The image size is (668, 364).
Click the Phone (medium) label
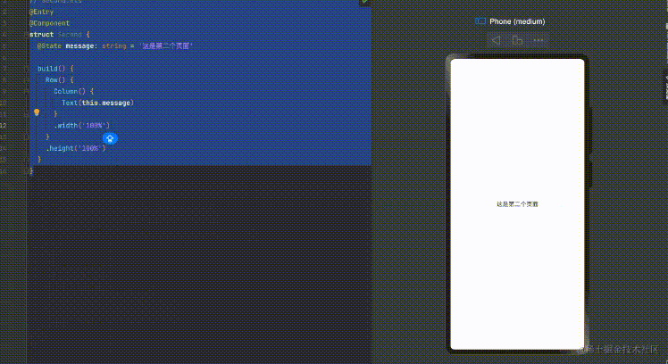click(x=517, y=21)
